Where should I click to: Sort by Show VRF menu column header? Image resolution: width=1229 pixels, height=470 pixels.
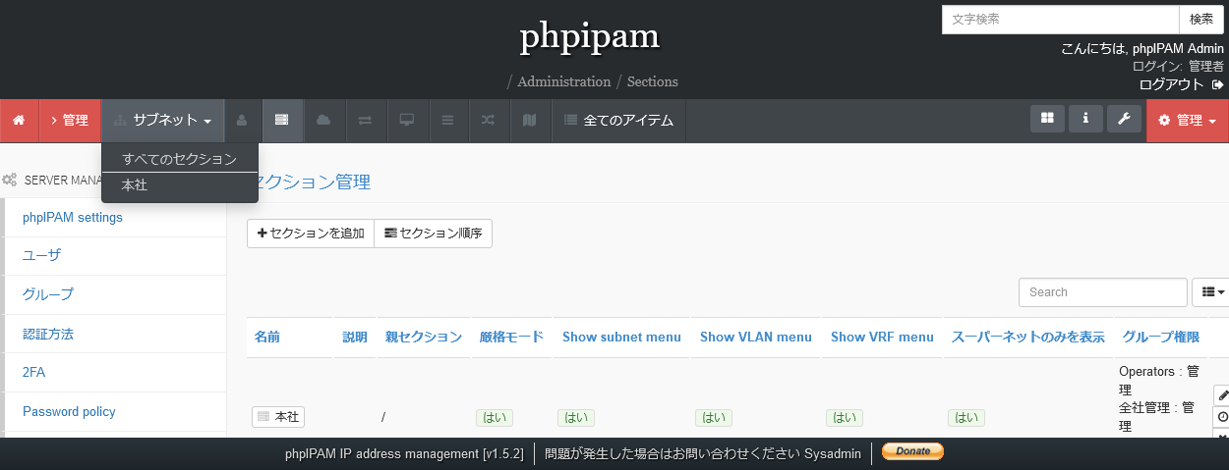[x=882, y=337]
